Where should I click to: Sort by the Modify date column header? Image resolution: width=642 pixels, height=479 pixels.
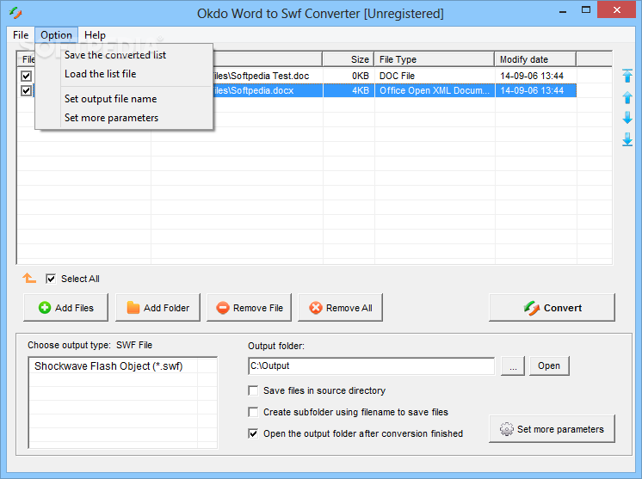point(535,59)
